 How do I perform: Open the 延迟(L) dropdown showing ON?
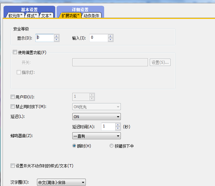click(x=96, y=117)
